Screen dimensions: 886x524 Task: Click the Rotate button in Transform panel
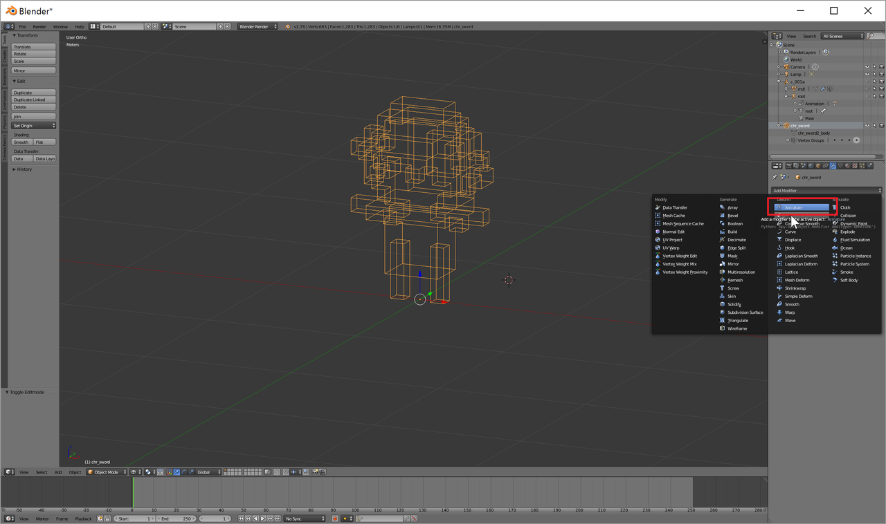click(34, 54)
